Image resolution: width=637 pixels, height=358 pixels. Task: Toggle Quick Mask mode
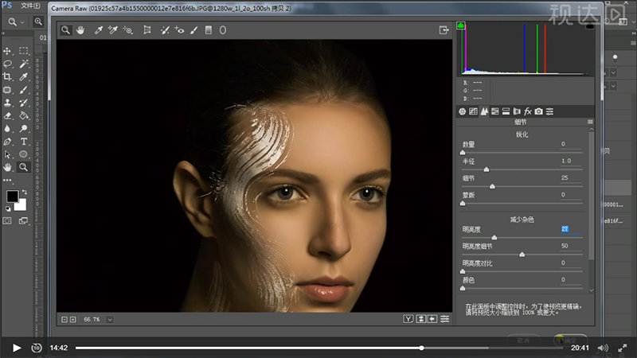pos(7,221)
